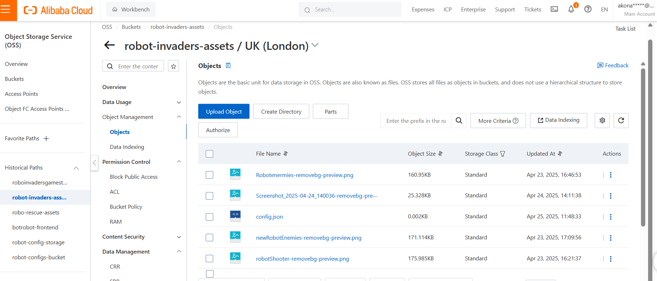Click Create Directory button
657x281 pixels.
(281, 111)
